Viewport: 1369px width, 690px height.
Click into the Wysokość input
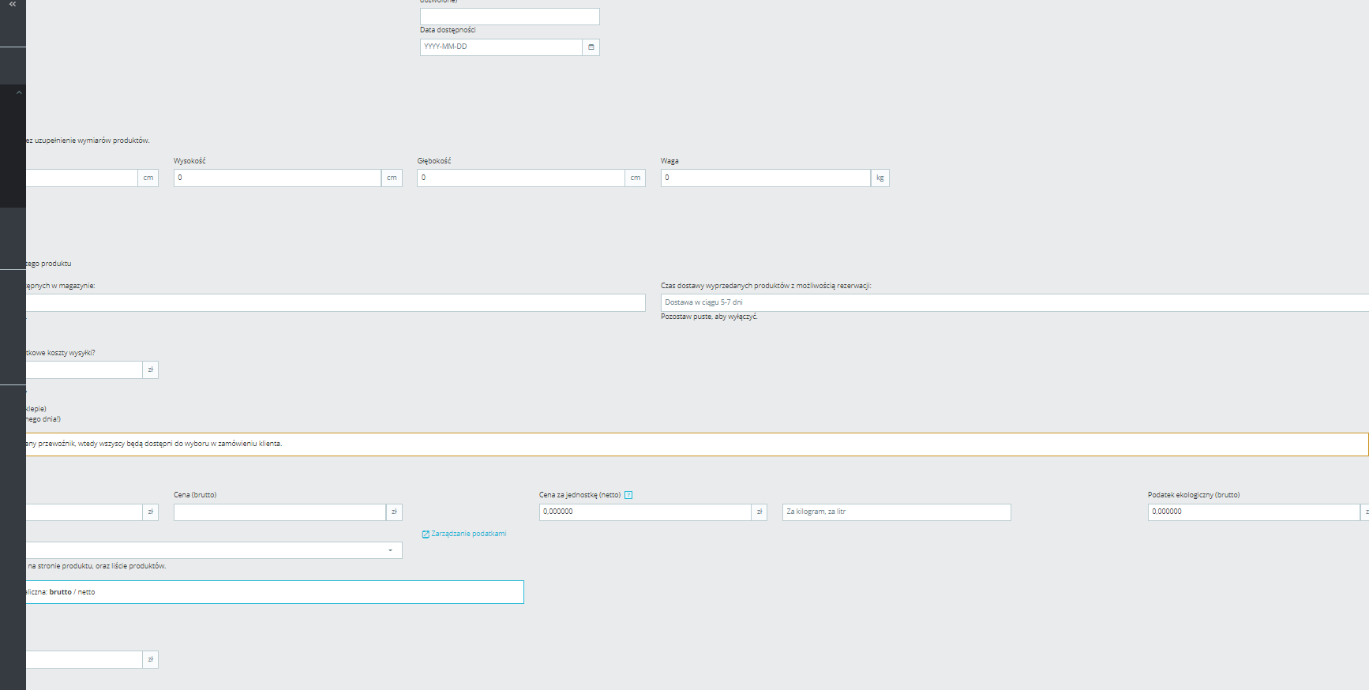277,178
